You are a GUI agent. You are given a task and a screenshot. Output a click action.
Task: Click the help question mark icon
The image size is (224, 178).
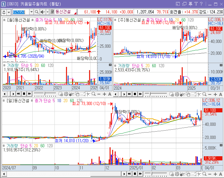[x=201, y=4]
